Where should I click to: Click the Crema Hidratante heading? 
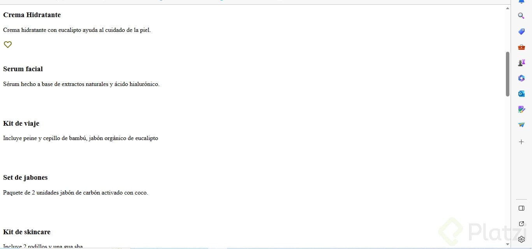tap(32, 15)
